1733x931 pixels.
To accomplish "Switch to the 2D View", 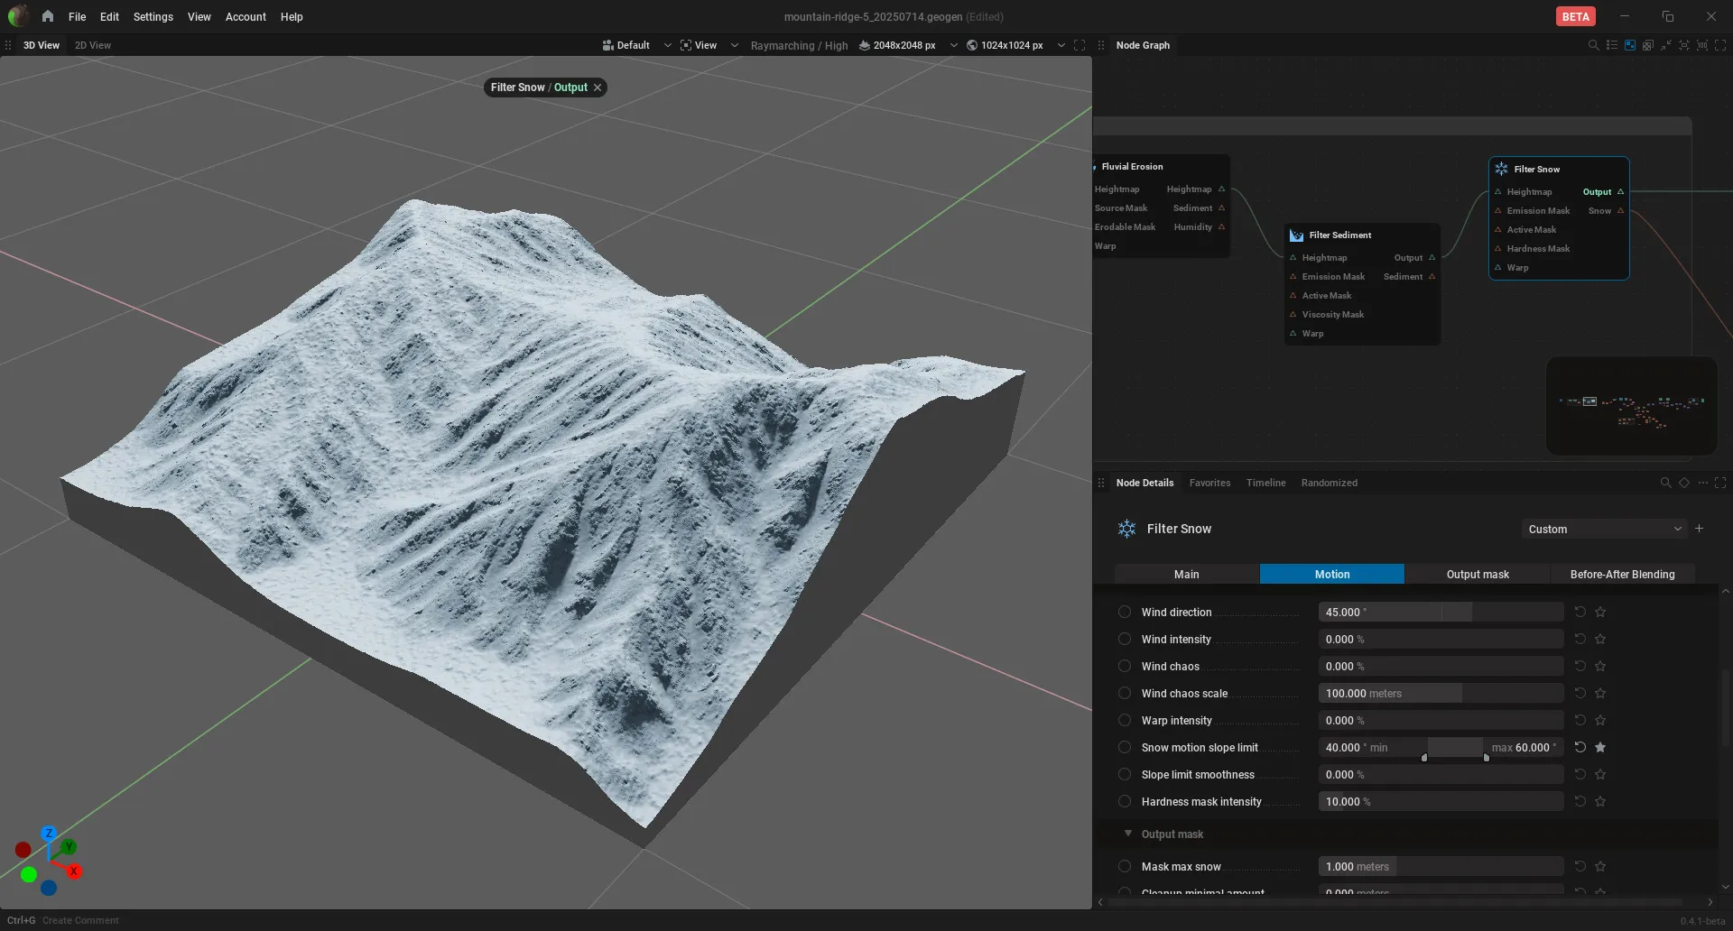I will (x=93, y=45).
